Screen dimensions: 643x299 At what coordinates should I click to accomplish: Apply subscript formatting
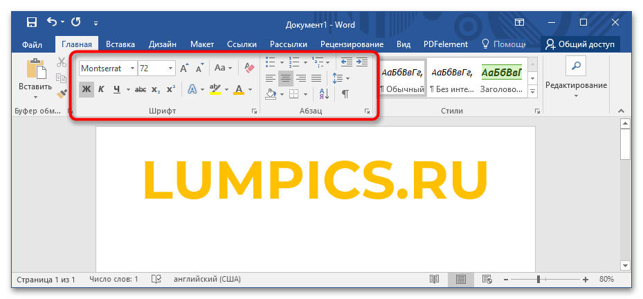coord(156,89)
